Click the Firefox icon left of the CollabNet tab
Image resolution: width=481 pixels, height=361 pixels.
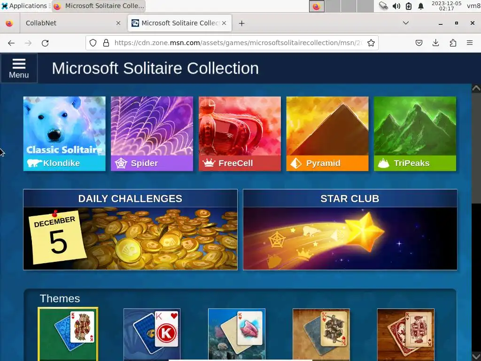(9, 24)
